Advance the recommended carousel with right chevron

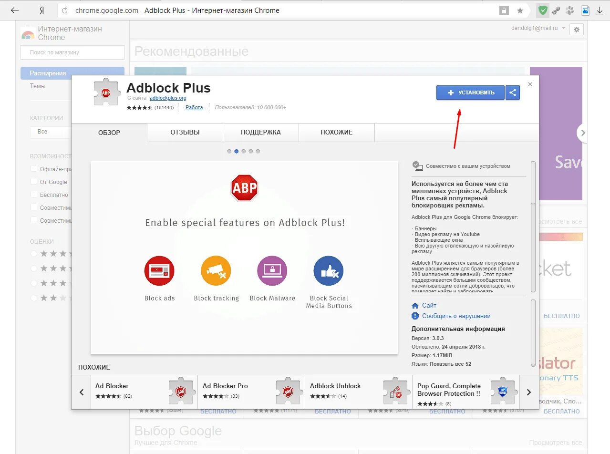pyautogui.click(x=582, y=133)
